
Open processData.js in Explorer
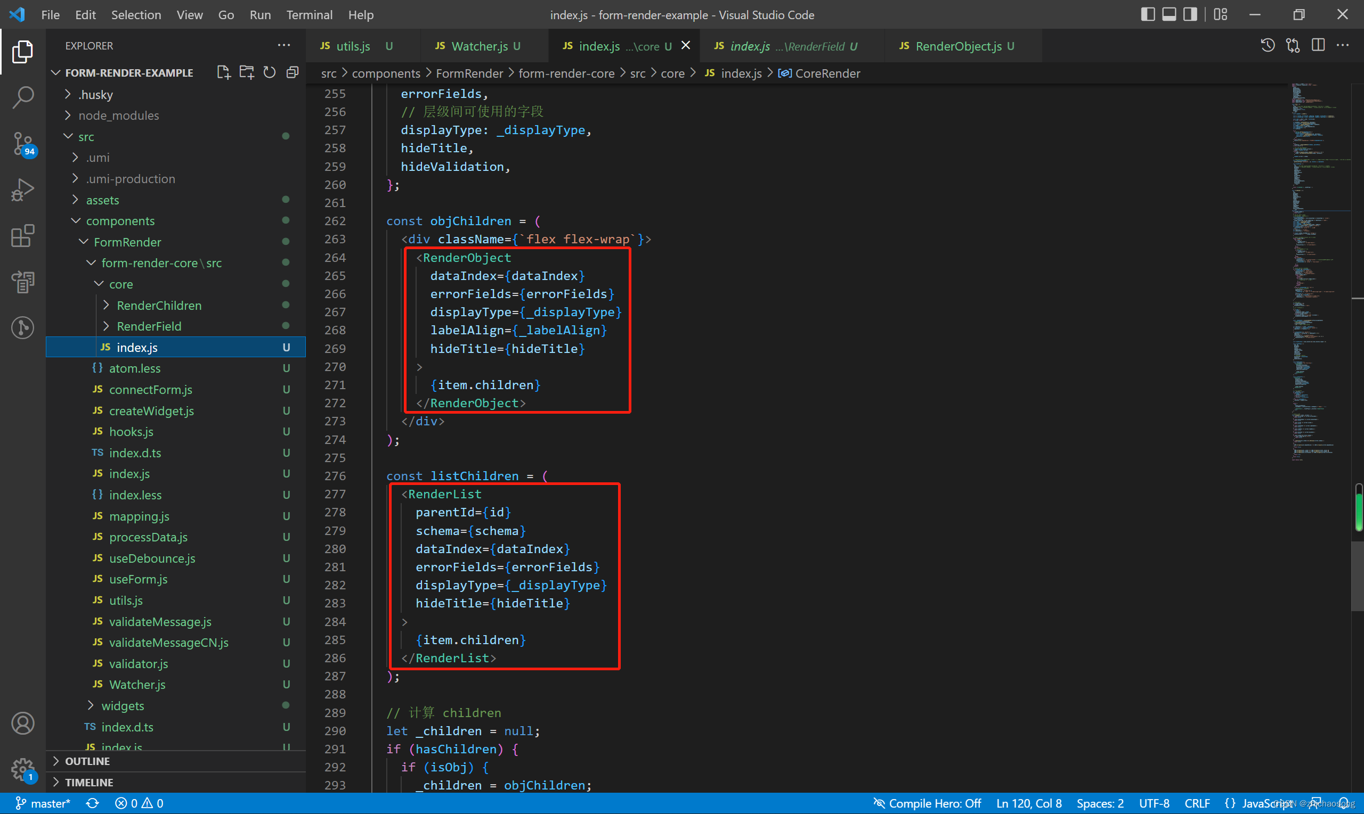click(x=176, y=537)
